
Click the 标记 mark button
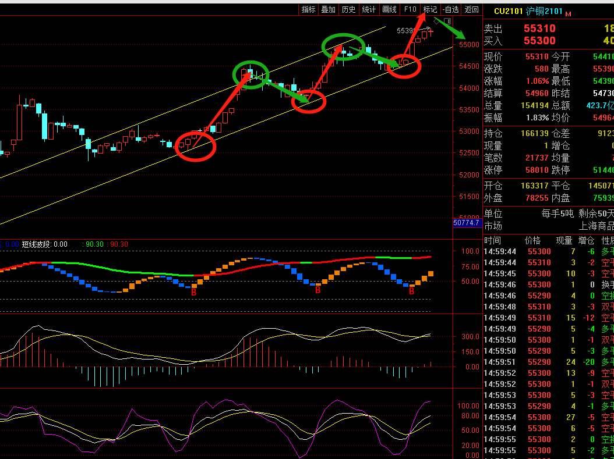point(430,9)
